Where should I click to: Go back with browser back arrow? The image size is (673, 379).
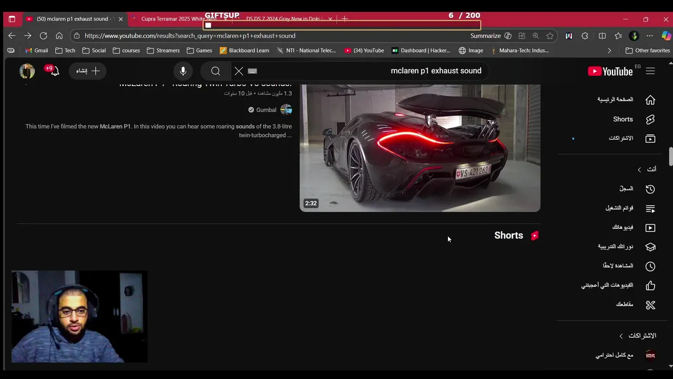tap(12, 36)
